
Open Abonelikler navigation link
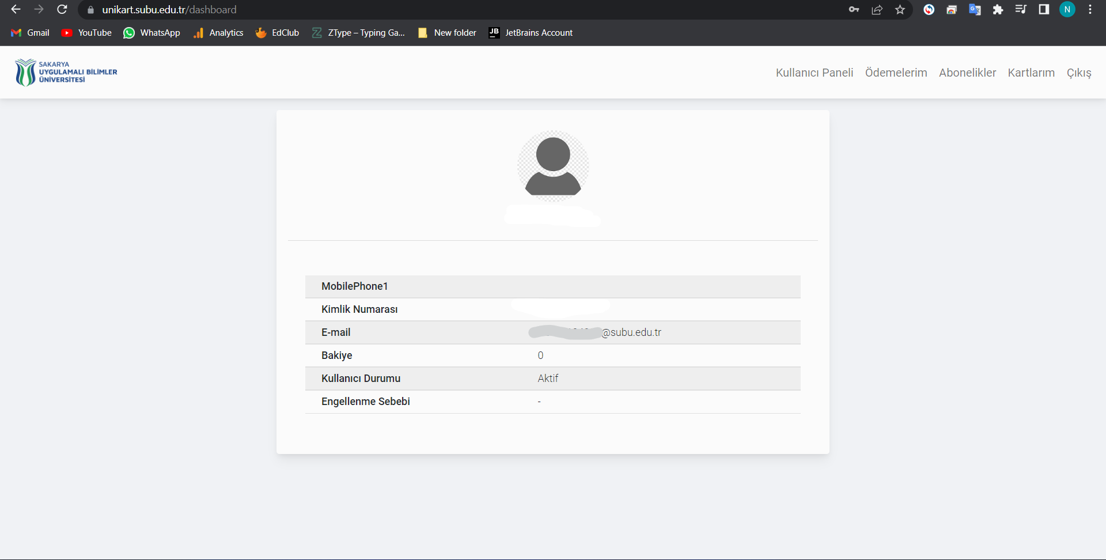tap(967, 73)
